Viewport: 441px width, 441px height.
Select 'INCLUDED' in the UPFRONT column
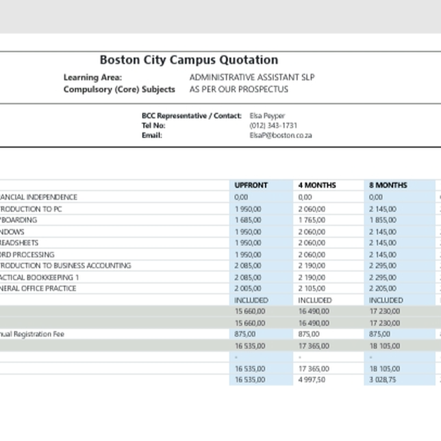tap(251, 300)
